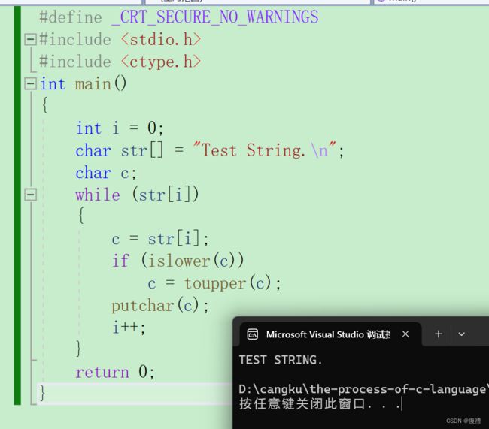The width and height of the screenshot is (489, 429).
Task: Click the 'return 0;' line
Action: (x=115, y=372)
